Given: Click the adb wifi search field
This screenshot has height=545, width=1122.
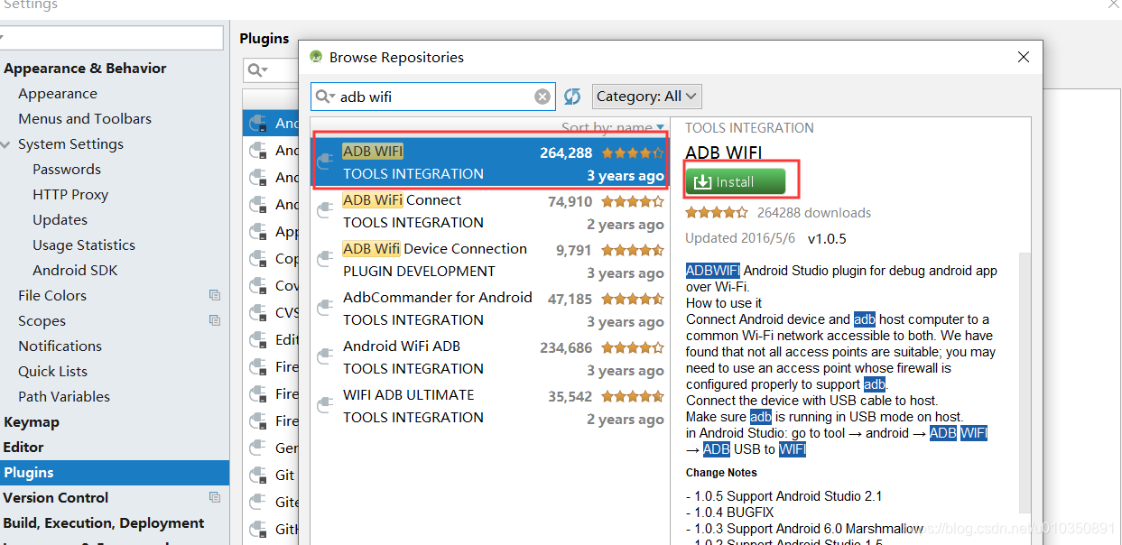Looking at the screenshot, I should click(433, 97).
